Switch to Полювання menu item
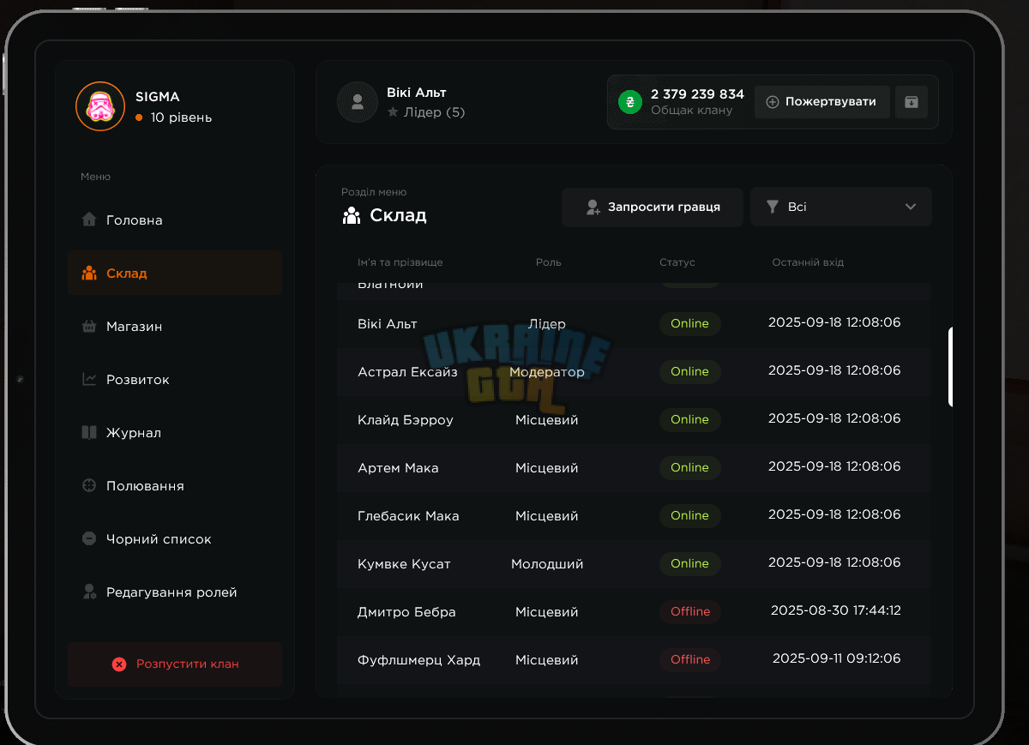 [175, 485]
